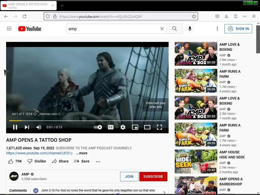The height and width of the screenshot is (195, 260).
Task: Close the AMP OPENS A TATTOO SHOP tab
Action: tap(53, 6)
